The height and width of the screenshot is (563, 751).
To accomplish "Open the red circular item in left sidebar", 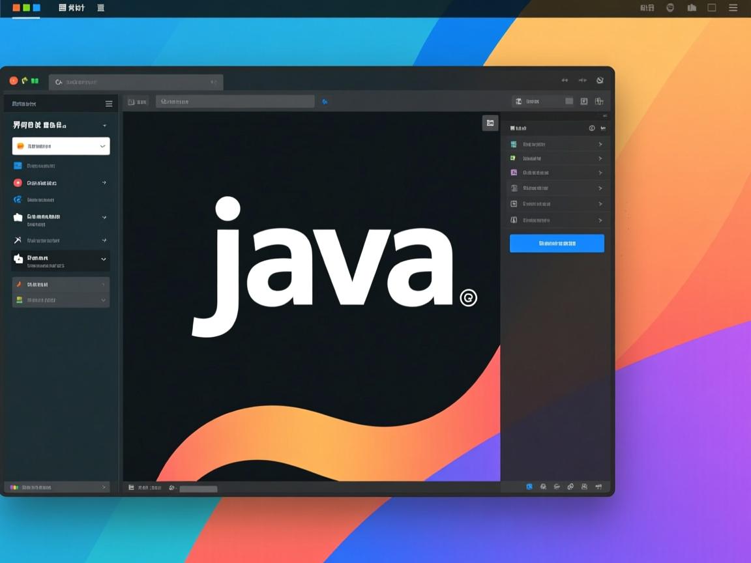I will (18, 182).
